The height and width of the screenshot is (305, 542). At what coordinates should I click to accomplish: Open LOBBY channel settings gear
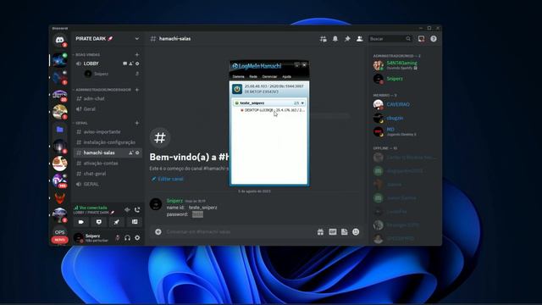(x=137, y=64)
